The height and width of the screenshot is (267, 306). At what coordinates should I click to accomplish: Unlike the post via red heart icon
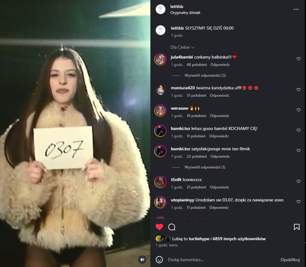[159, 227]
